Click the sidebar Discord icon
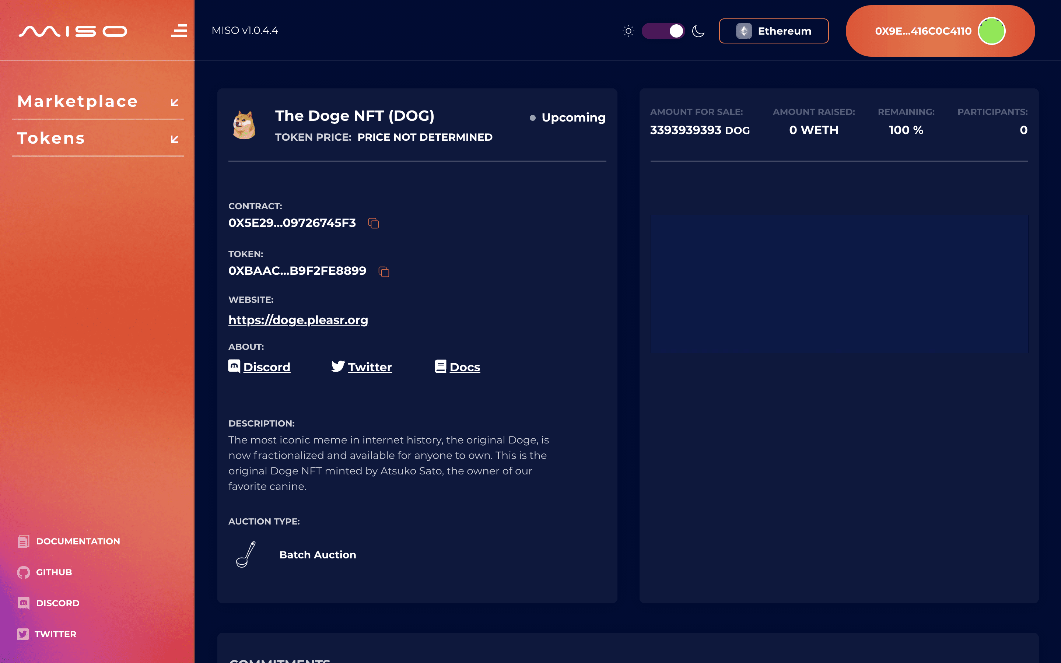 click(23, 603)
